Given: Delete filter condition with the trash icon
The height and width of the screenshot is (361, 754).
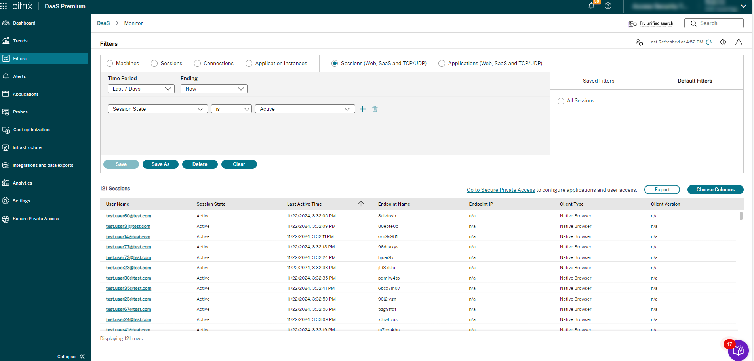Looking at the screenshot, I should (375, 109).
